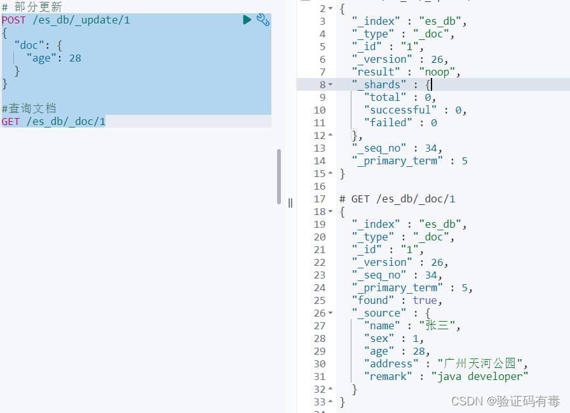Click the "failed" : 0 line
The image size is (570, 413).
(x=400, y=122)
